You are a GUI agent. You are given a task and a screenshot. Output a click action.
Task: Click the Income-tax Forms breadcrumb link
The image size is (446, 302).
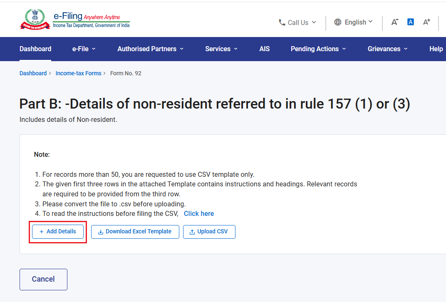click(x=79, y=73)
